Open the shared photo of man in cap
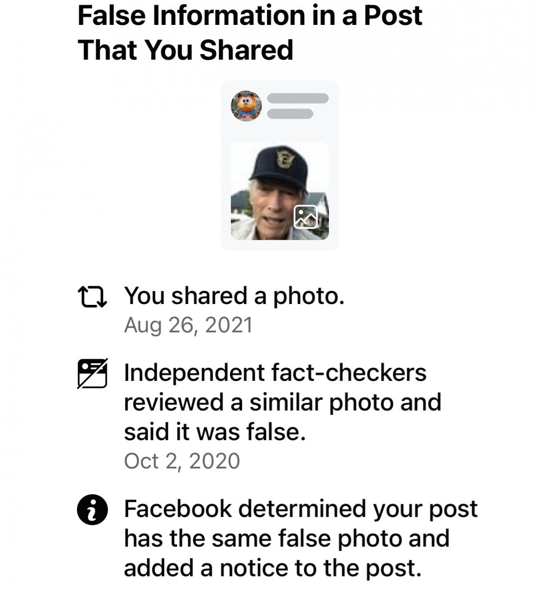 (279, 191)
